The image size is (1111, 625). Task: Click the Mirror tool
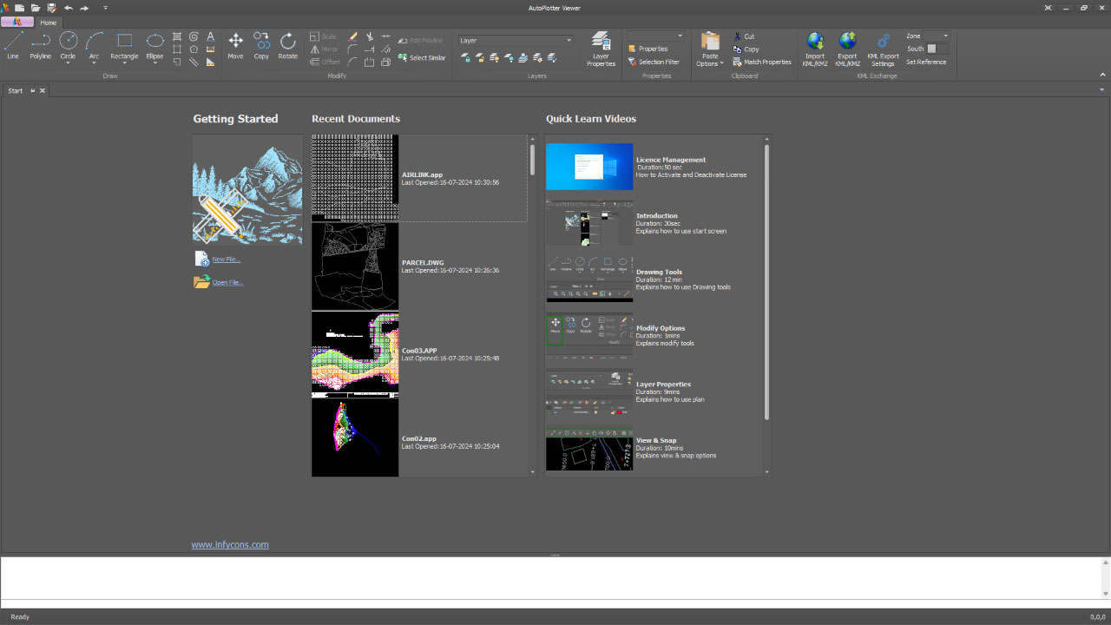click(325, 49)
